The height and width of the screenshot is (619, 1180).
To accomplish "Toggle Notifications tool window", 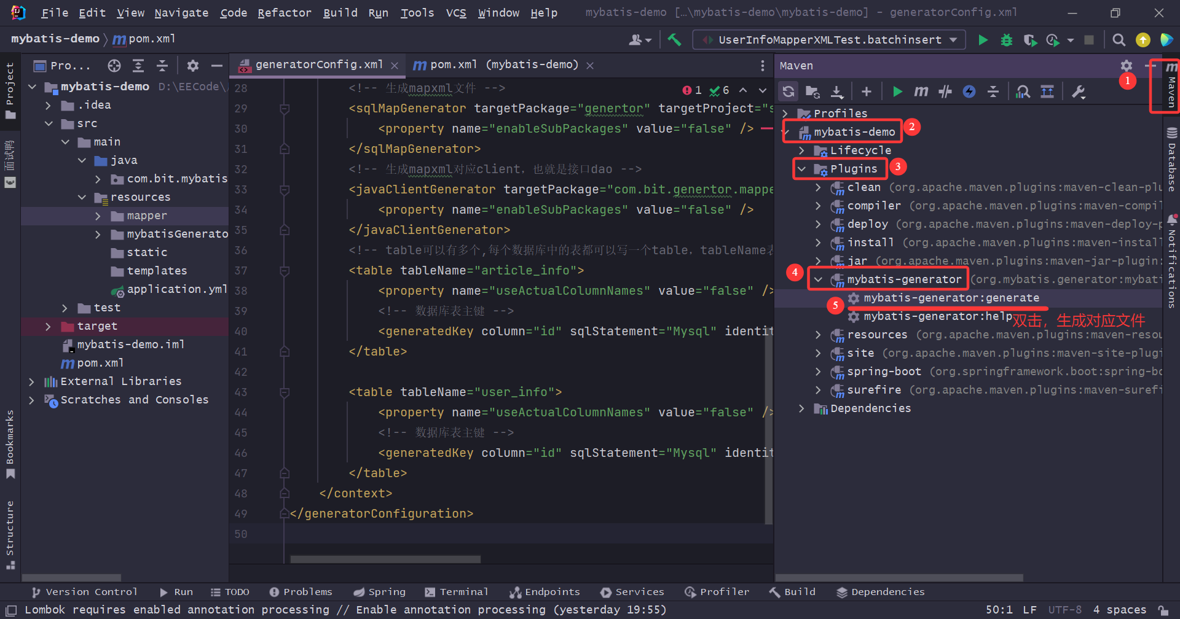I will click(1171, 261).
